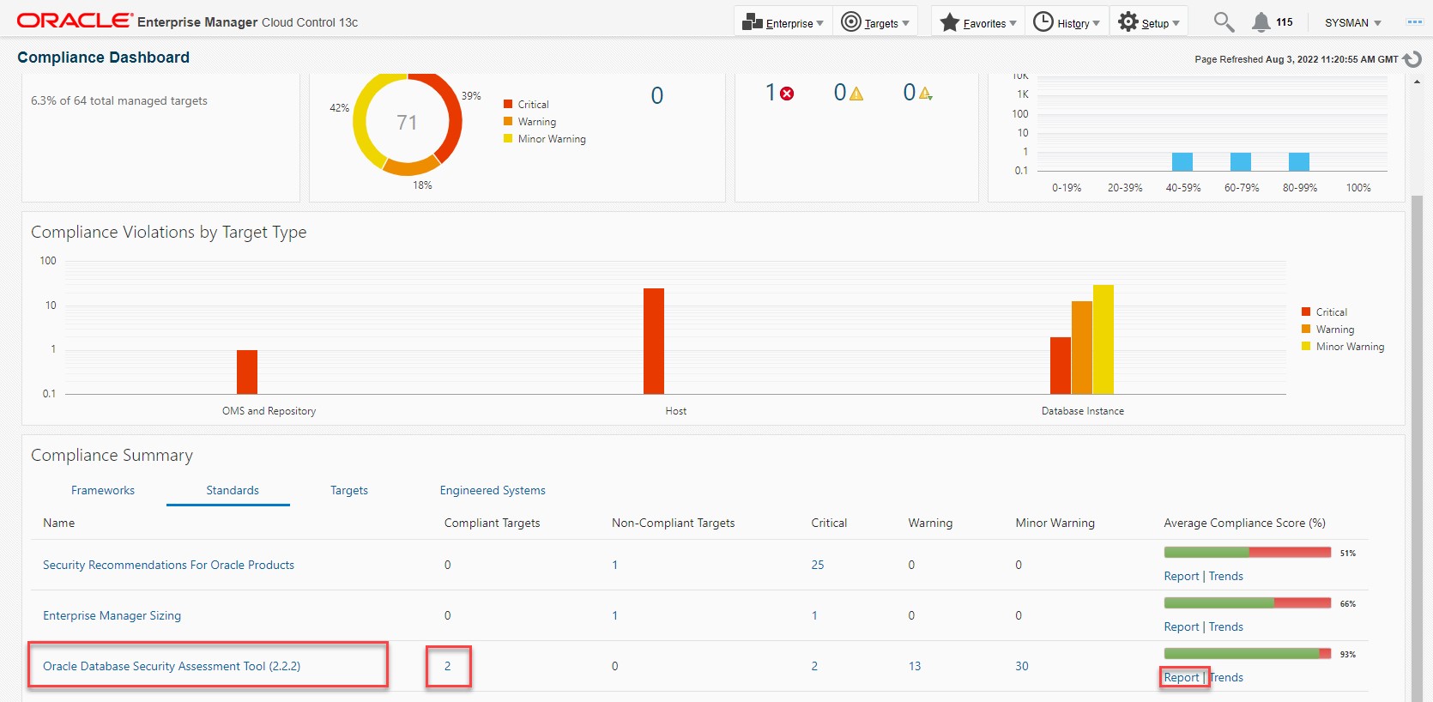
Task: Expand the Targets dropdown menu
Action: (x=875, y=23)
